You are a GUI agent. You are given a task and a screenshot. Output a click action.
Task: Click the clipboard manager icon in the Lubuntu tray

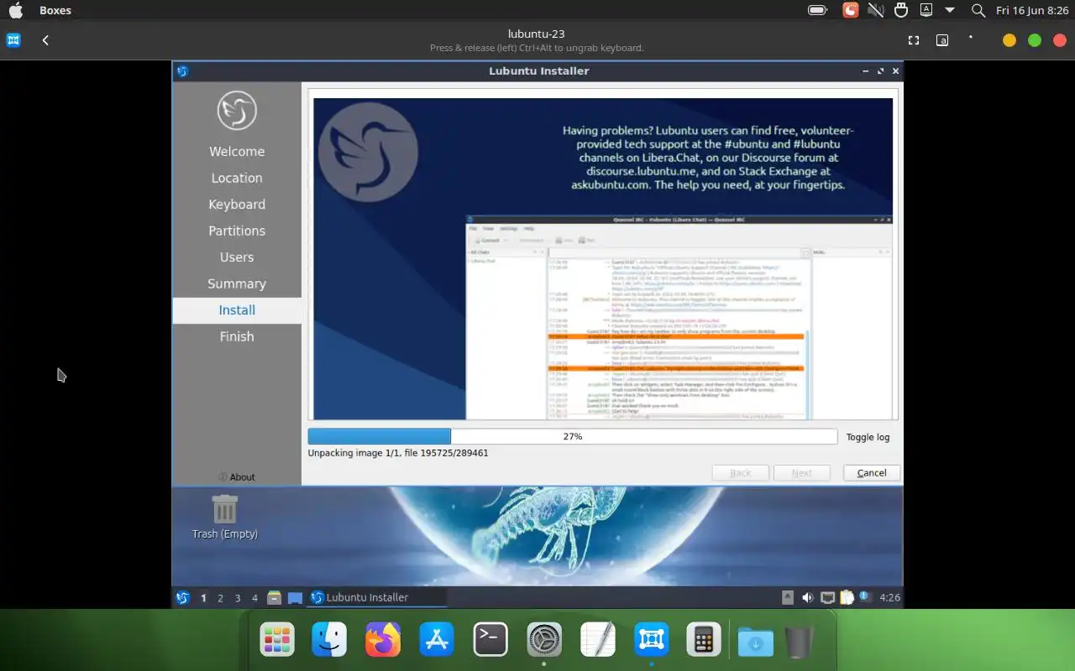tap(847, 598)
